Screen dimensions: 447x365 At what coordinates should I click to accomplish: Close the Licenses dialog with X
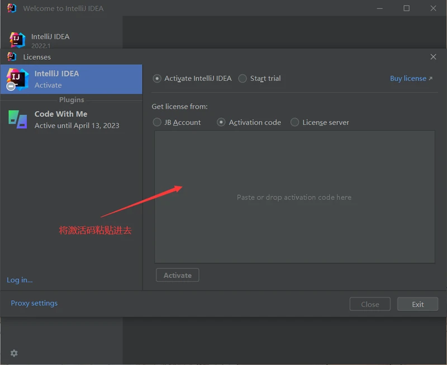point(433,57)
